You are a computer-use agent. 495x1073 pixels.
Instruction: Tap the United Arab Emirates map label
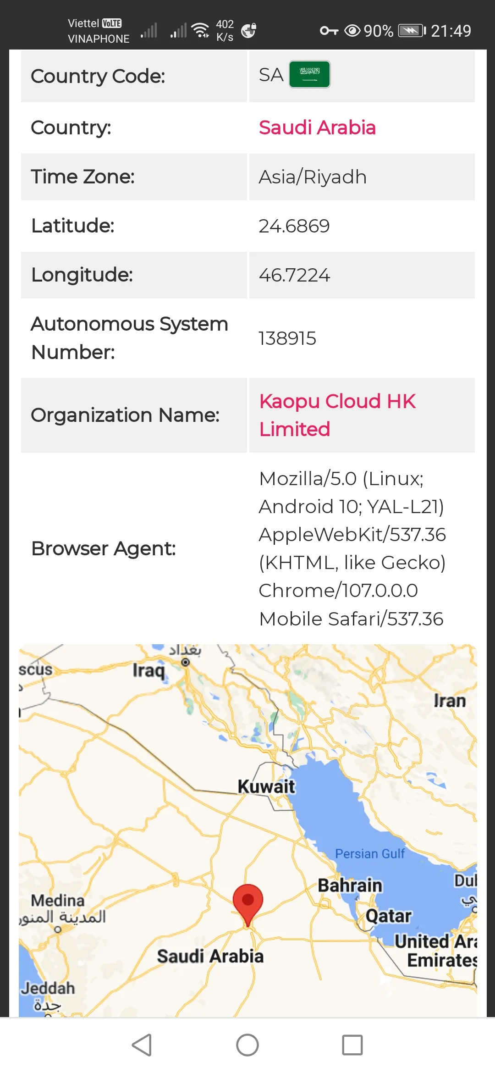(436, 951)
